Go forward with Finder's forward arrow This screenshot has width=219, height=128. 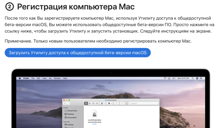pos(68,103)
